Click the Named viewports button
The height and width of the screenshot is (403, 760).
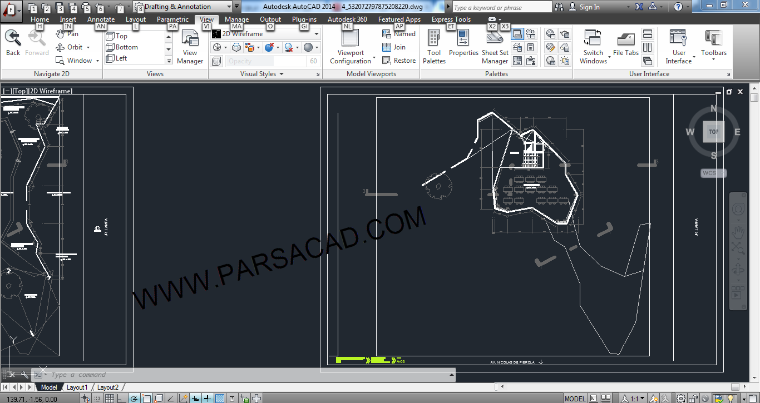coord(399,34)
